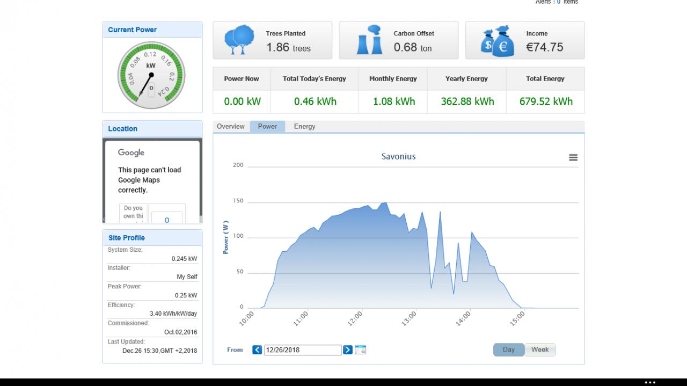Click the Income money bags icon

click(498, 41)
